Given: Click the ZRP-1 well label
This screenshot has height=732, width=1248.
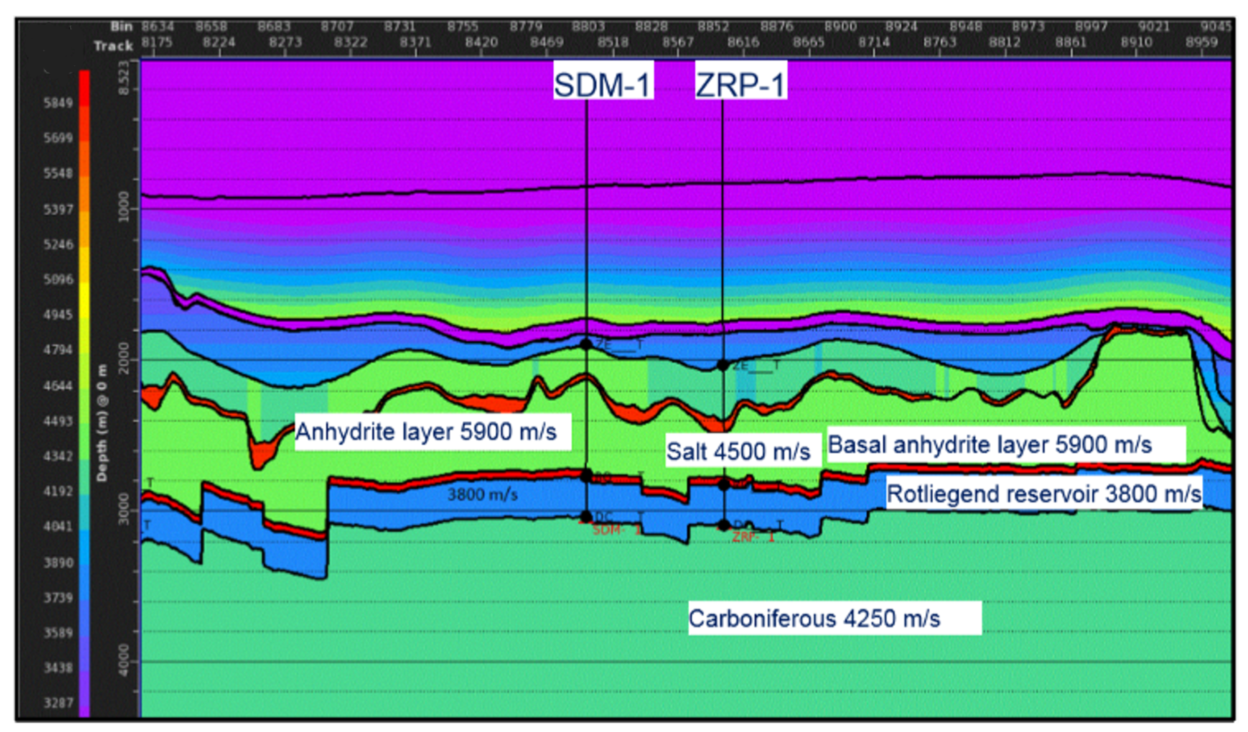Looking at the screenshot, I should [x=741, y=84].
